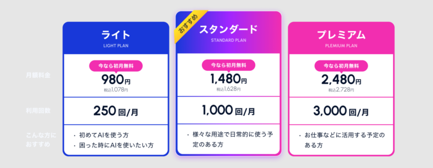Click the 980円 price
Image resolution: width=433 pixels, height=168 pixels.
pos(116,80)
